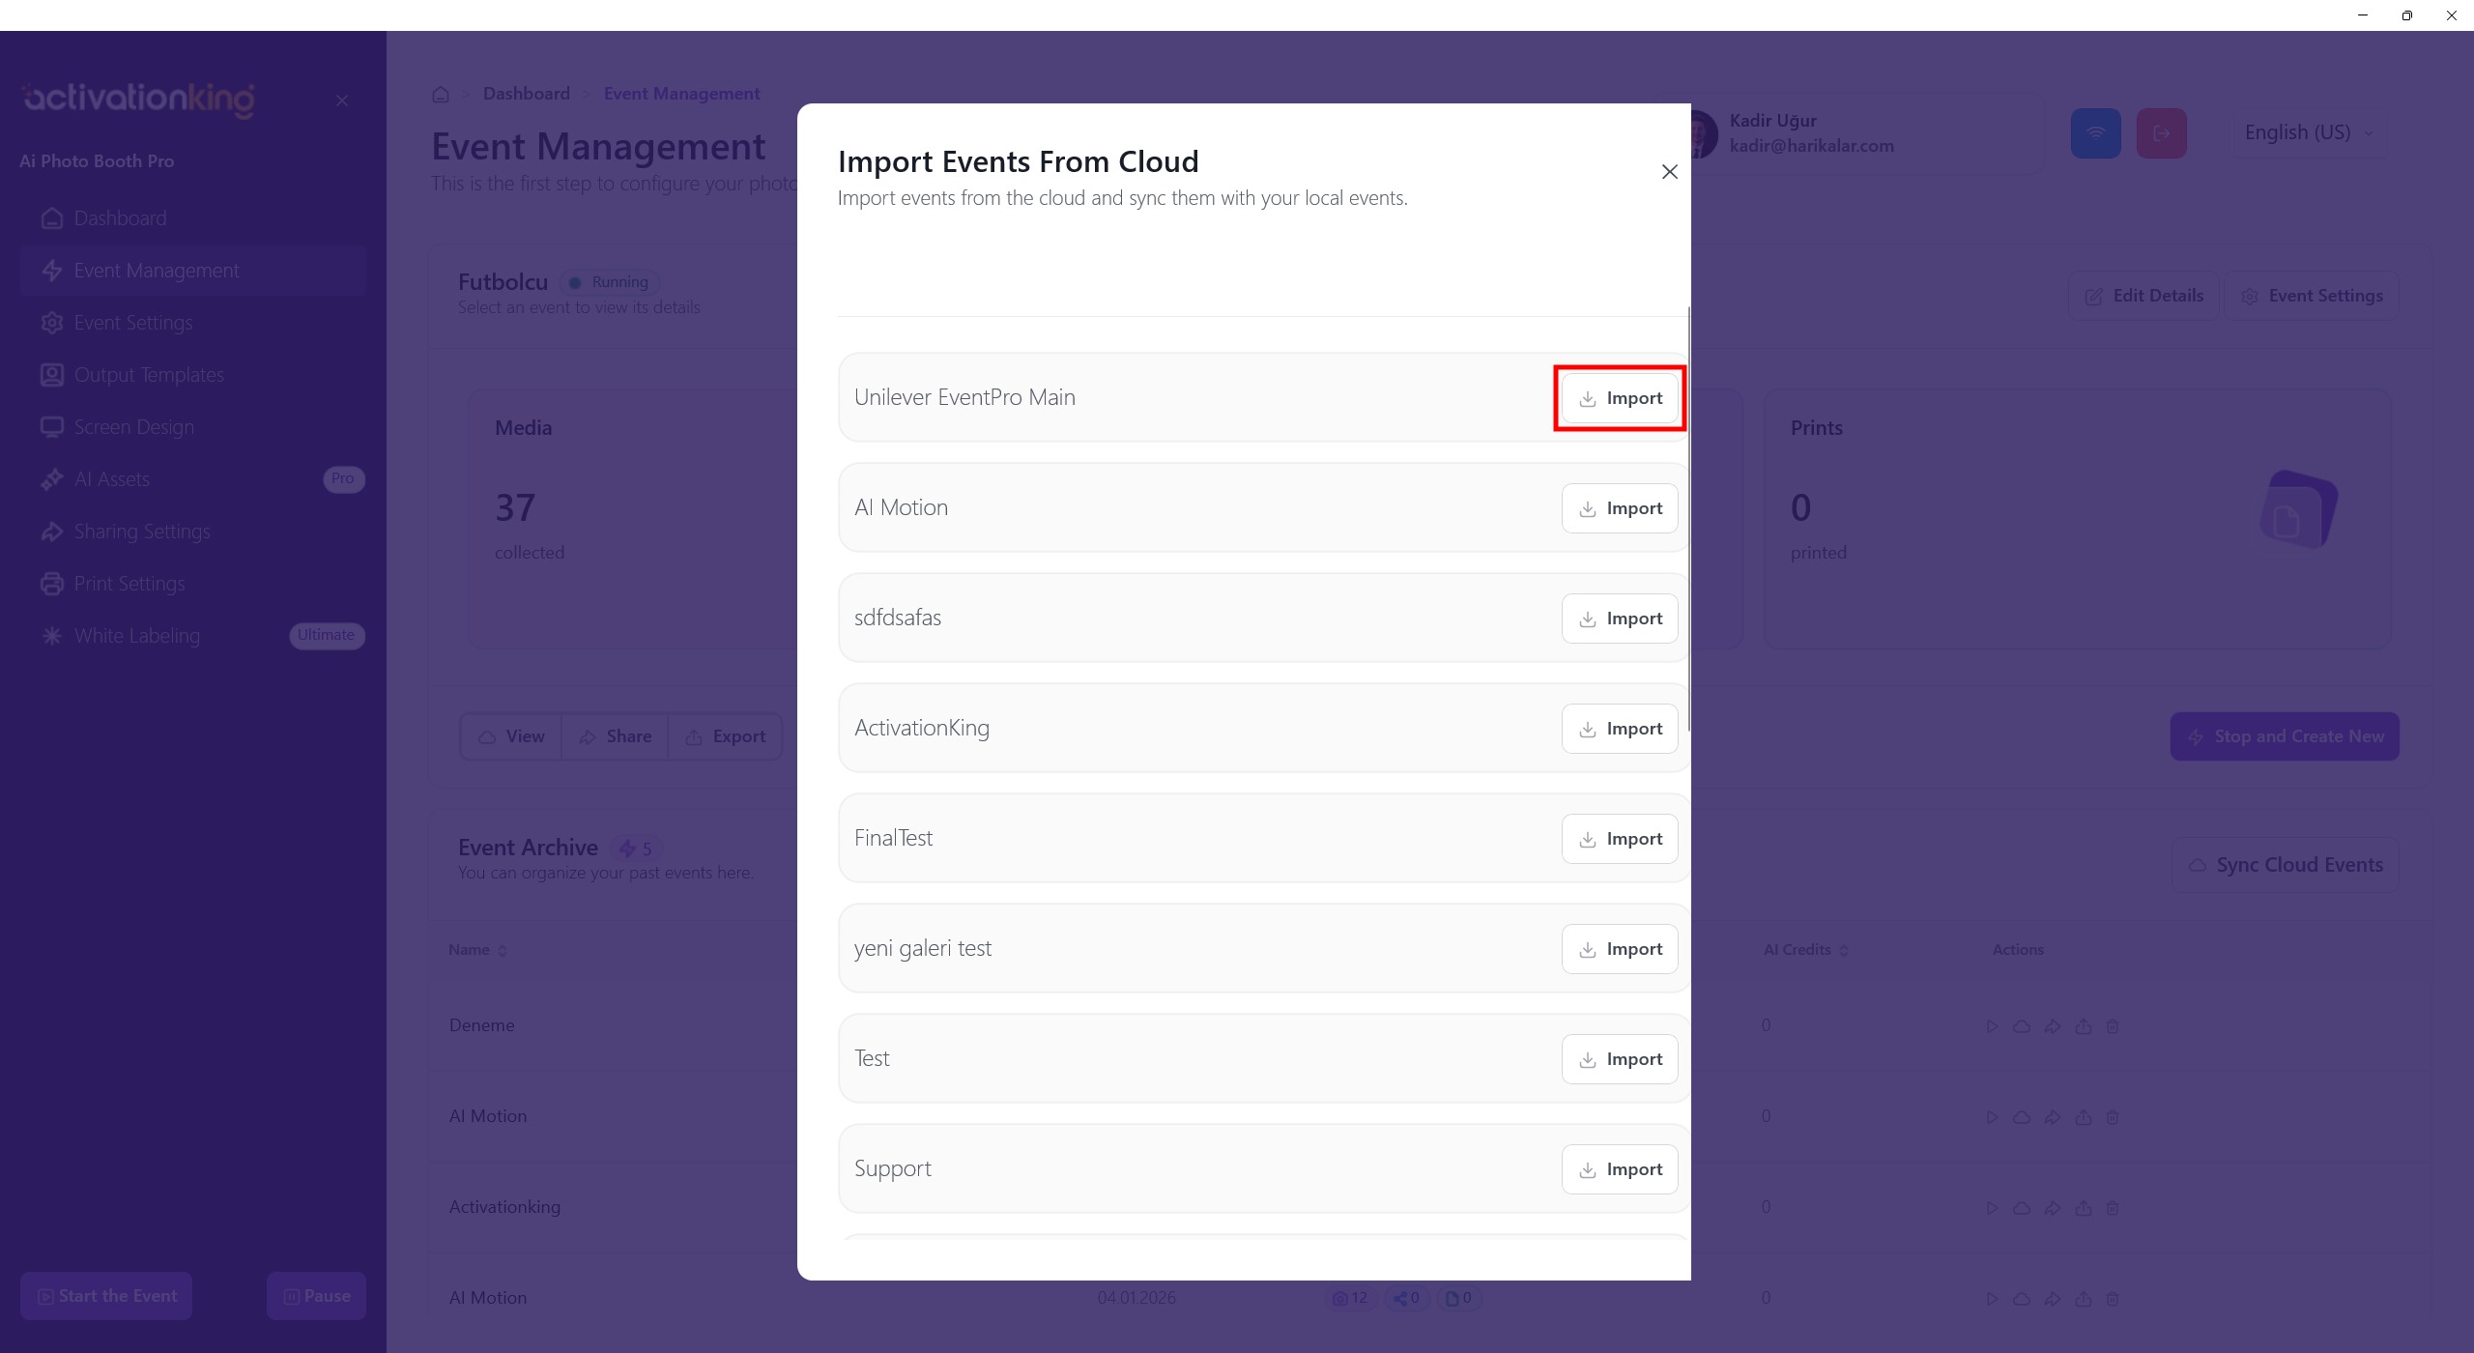
Task: Click cloud sync icon for AI Motion row
Action: (2022, 1117)
